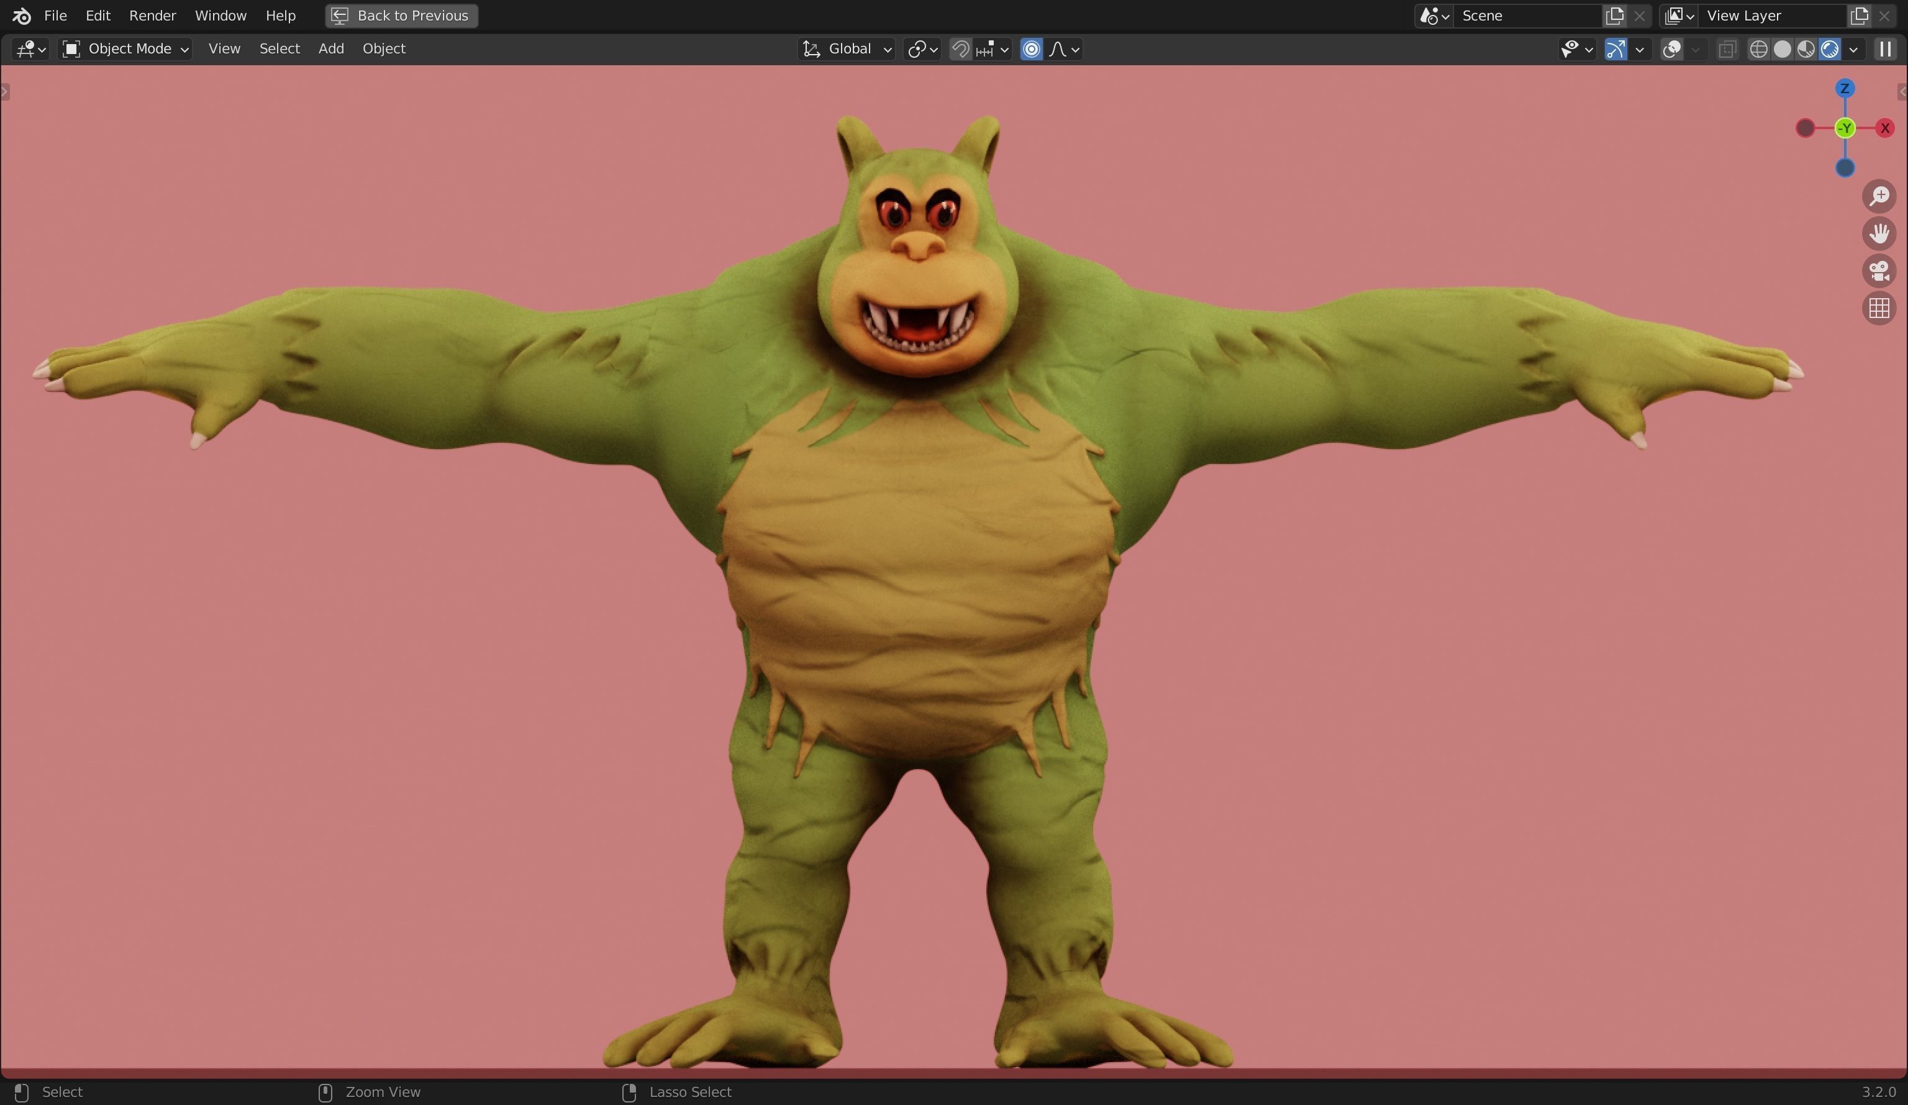Image resolution: width=1908 pixels, height=1105 pixels.
Task: Switch to material preview shading
Action: [1806, 49]
